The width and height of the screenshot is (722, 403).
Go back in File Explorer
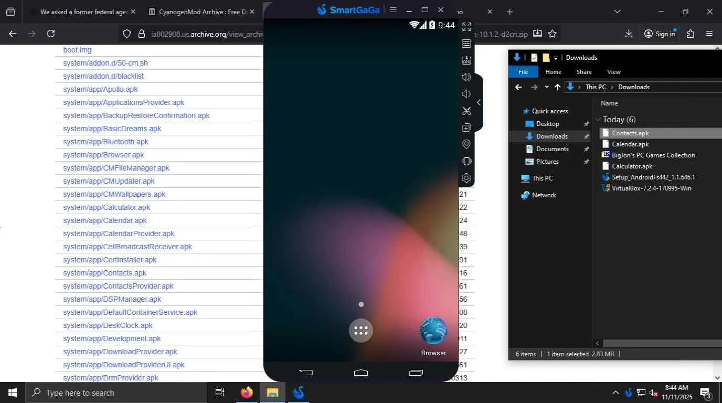pyautogui.click(x=518, y=87)
